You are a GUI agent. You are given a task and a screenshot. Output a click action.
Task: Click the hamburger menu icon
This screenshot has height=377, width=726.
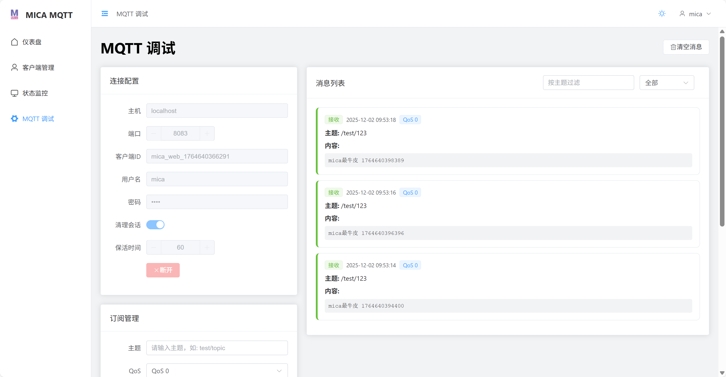pos(105,13)
